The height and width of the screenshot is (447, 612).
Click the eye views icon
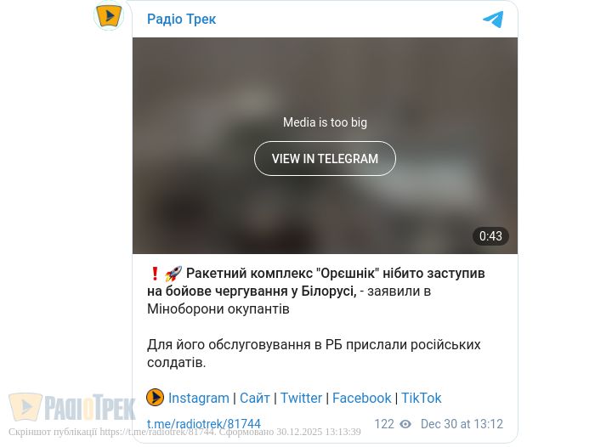(x=405, y=424)
